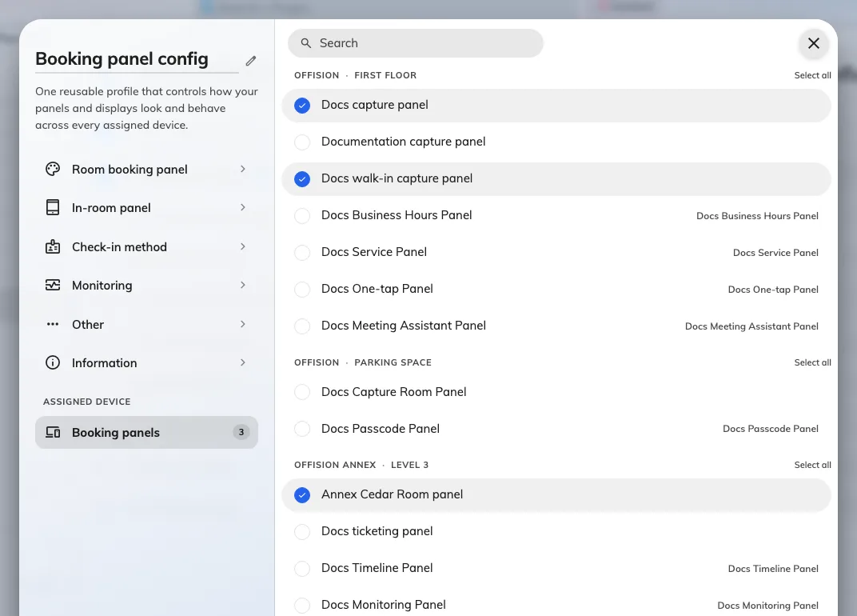This screenshot has width=857, height=616.
Task: Select all panels in Offision First Floor
Action: (812, 75)
